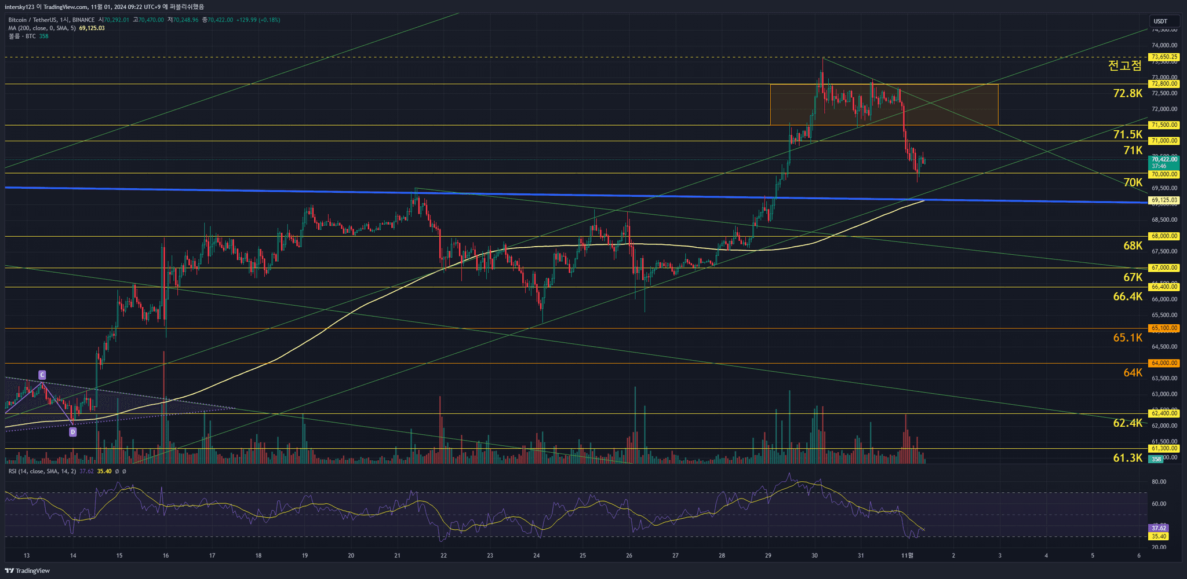Click the 72.8K text label
The height and width of the screenshot is (579, 1187).
(1127, 93)
